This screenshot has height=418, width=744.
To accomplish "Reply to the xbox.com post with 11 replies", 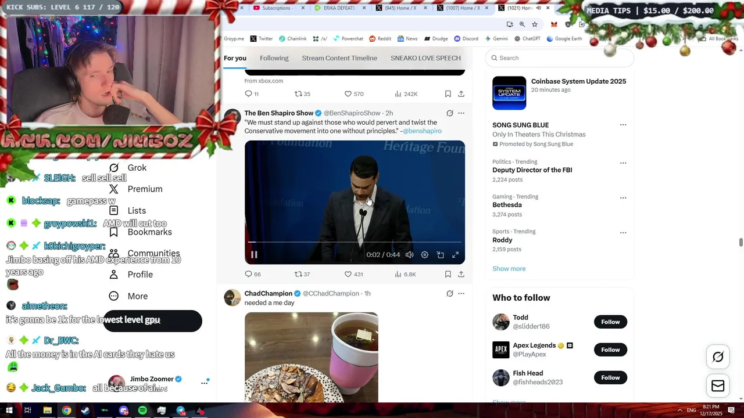I will coord(251,94).
